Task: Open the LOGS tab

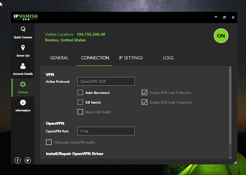Action: tap(168, 58)
